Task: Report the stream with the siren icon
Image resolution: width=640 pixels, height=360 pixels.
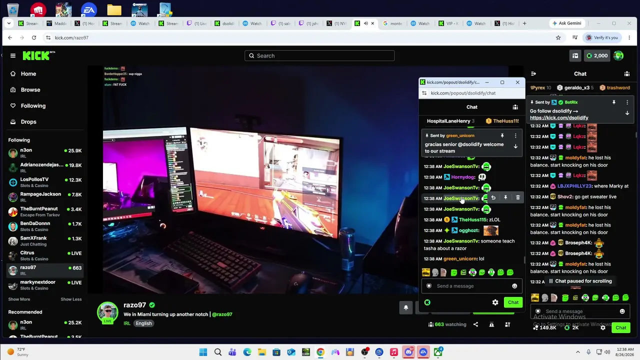Action: (491, 324)
